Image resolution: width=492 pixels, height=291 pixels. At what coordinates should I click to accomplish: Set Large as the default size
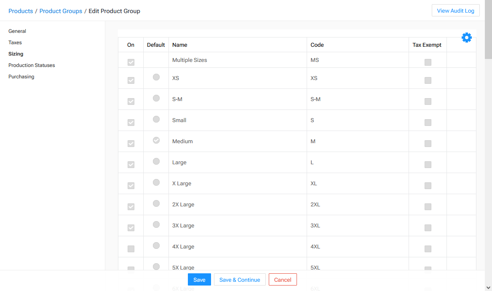(156, 161)
